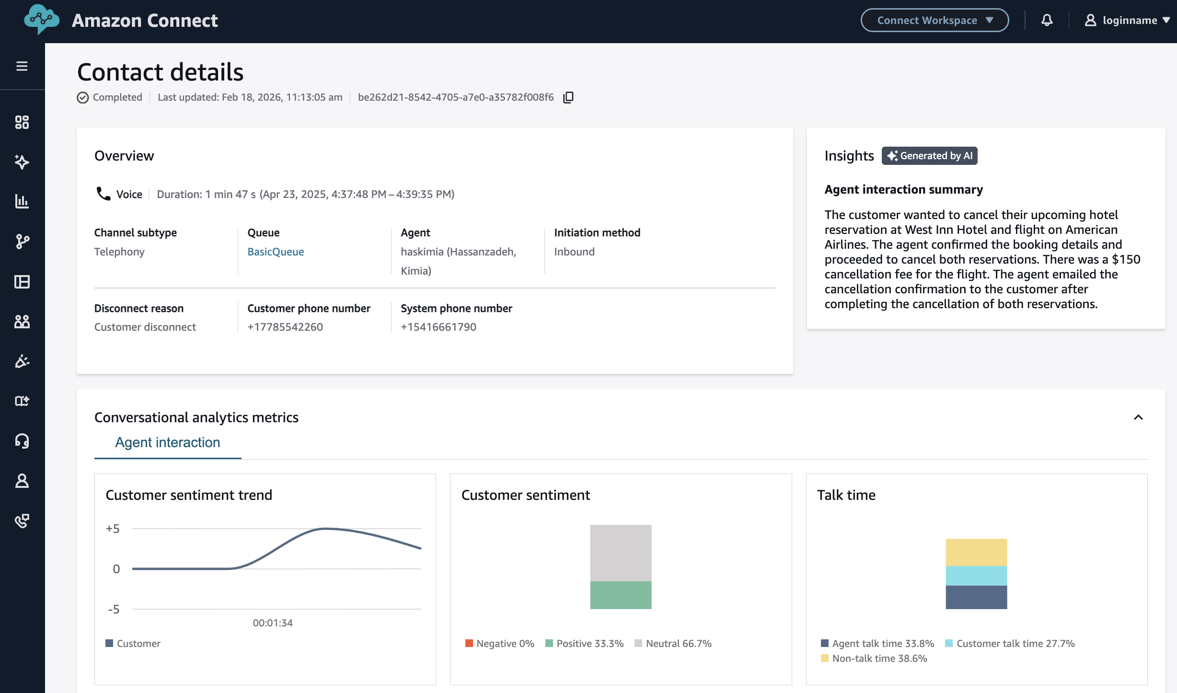The height and width of the screenshot is (693, 1177).
Task: Open the hamburger navigation menu
Action: click(x=22, y=66)
